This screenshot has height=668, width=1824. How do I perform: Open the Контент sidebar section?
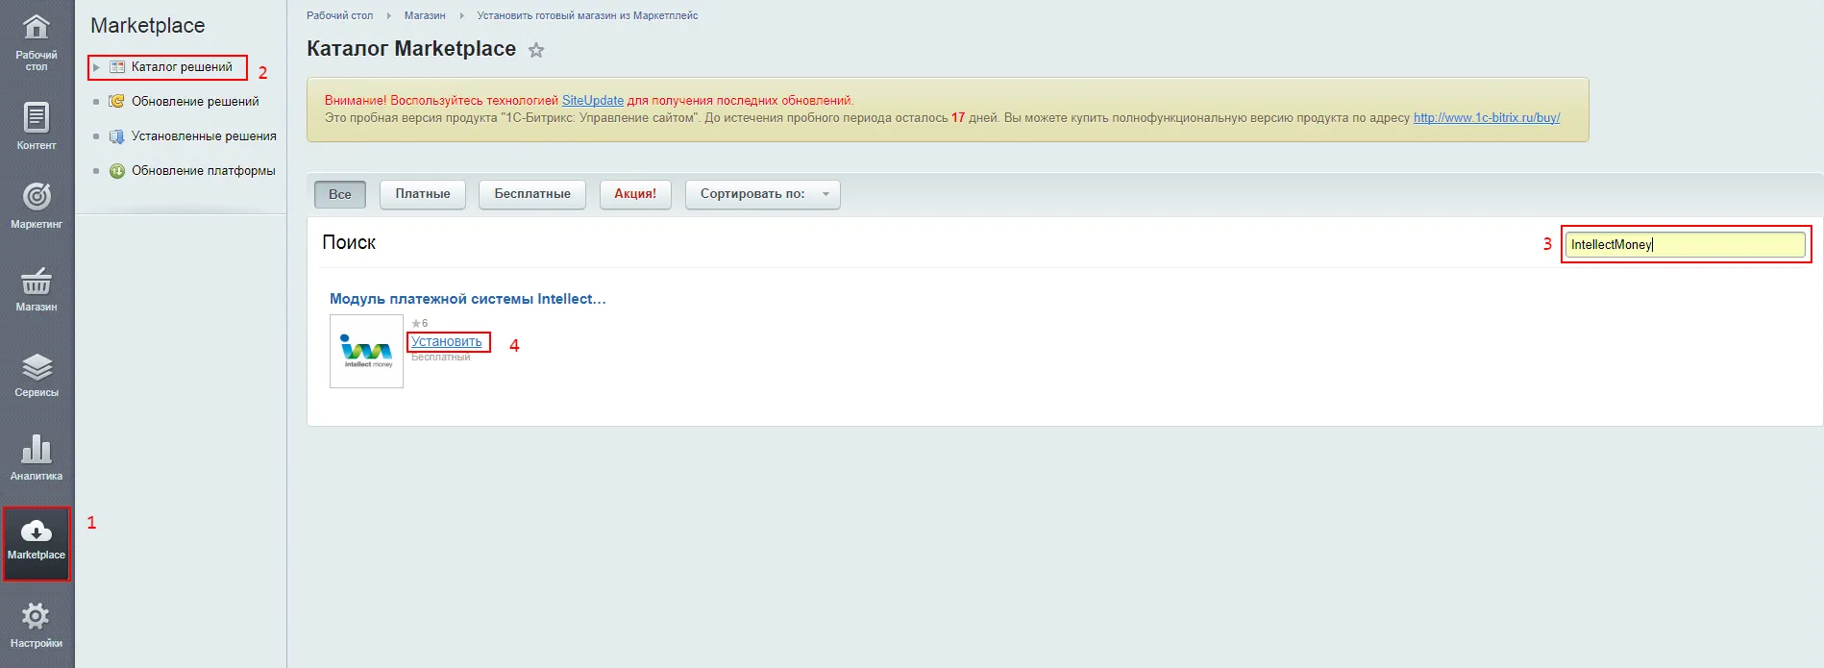[37, 126]
